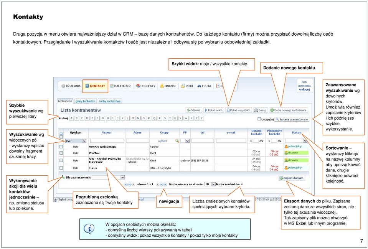Viewport: 368px width, 249px height.
Task: Sort table by Grupy column
Action: coord(164,133)
